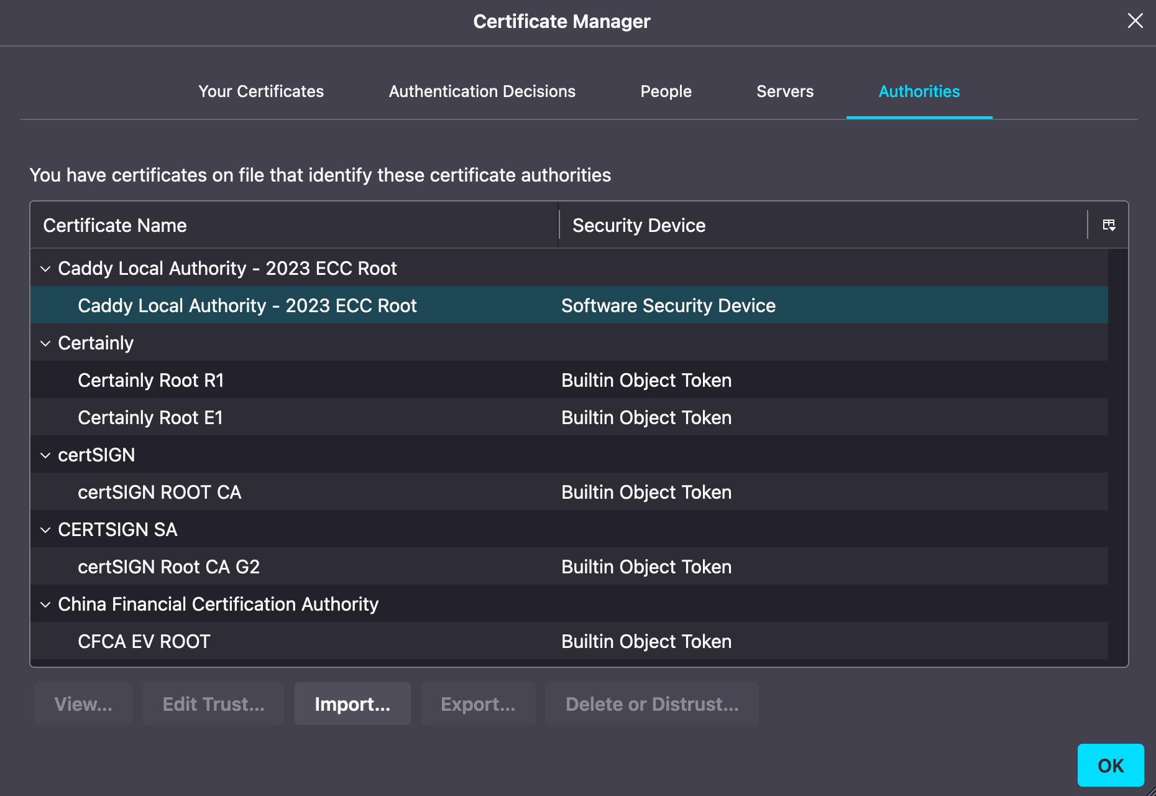Go to the People tab

666,91
